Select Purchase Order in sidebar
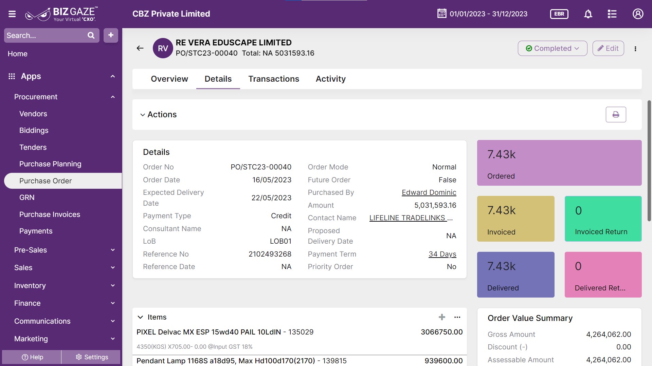This screenshot has height=366, width=652. [63, 181]
